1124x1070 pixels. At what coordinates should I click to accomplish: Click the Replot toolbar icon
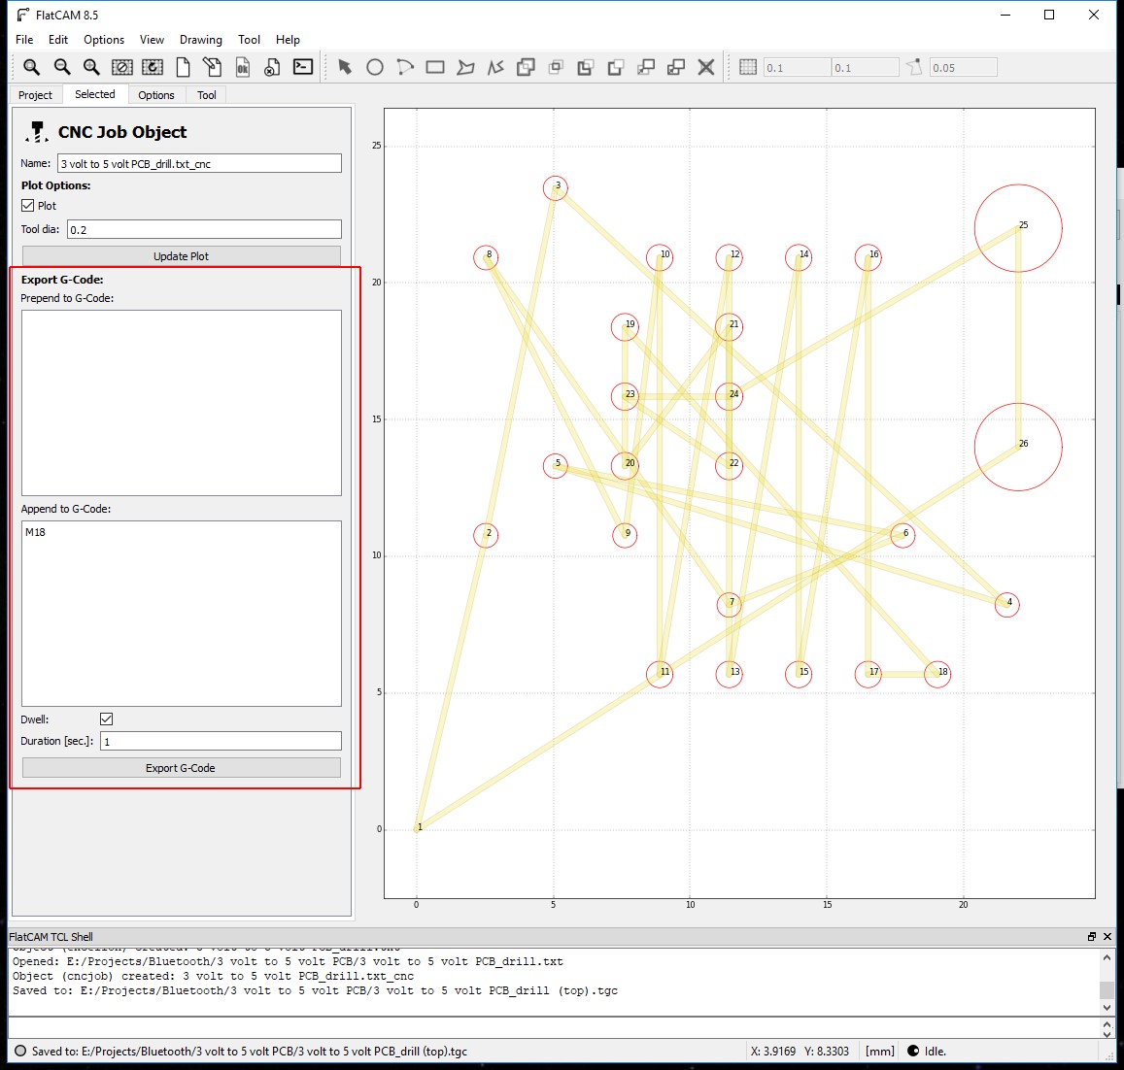pyautogui.click(x=152, y=67)
